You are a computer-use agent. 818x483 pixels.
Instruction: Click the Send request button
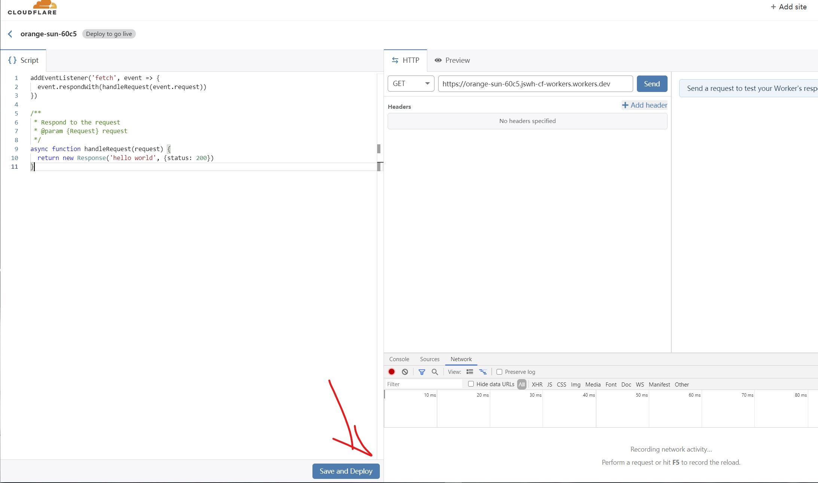point(651,83)
